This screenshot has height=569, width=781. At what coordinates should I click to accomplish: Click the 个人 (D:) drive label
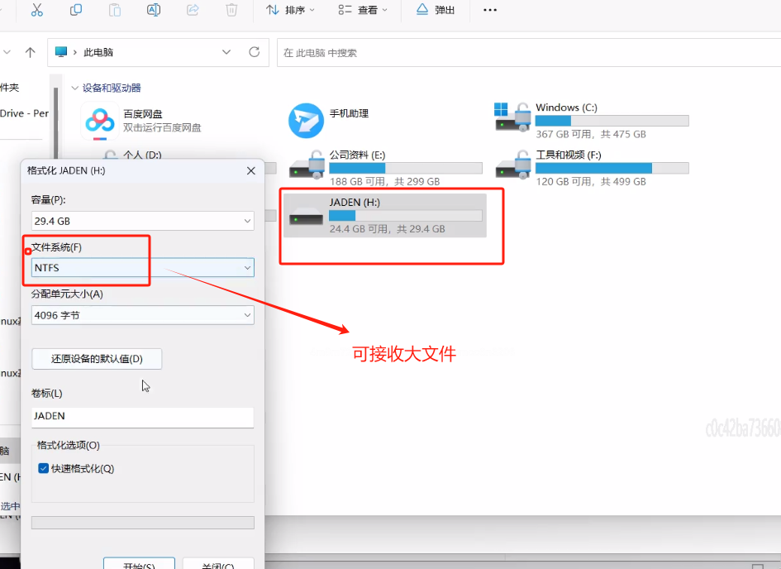coord(142,155)
